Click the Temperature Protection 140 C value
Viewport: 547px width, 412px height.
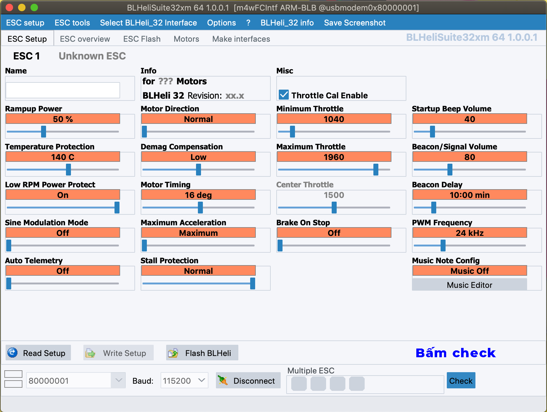63,157
